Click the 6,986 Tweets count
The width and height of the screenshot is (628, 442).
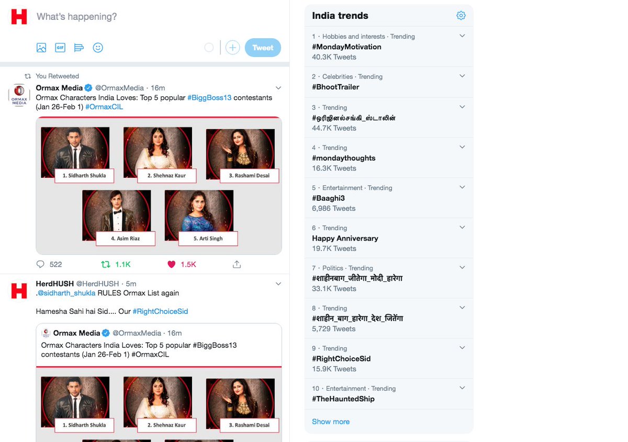[334, 208]
